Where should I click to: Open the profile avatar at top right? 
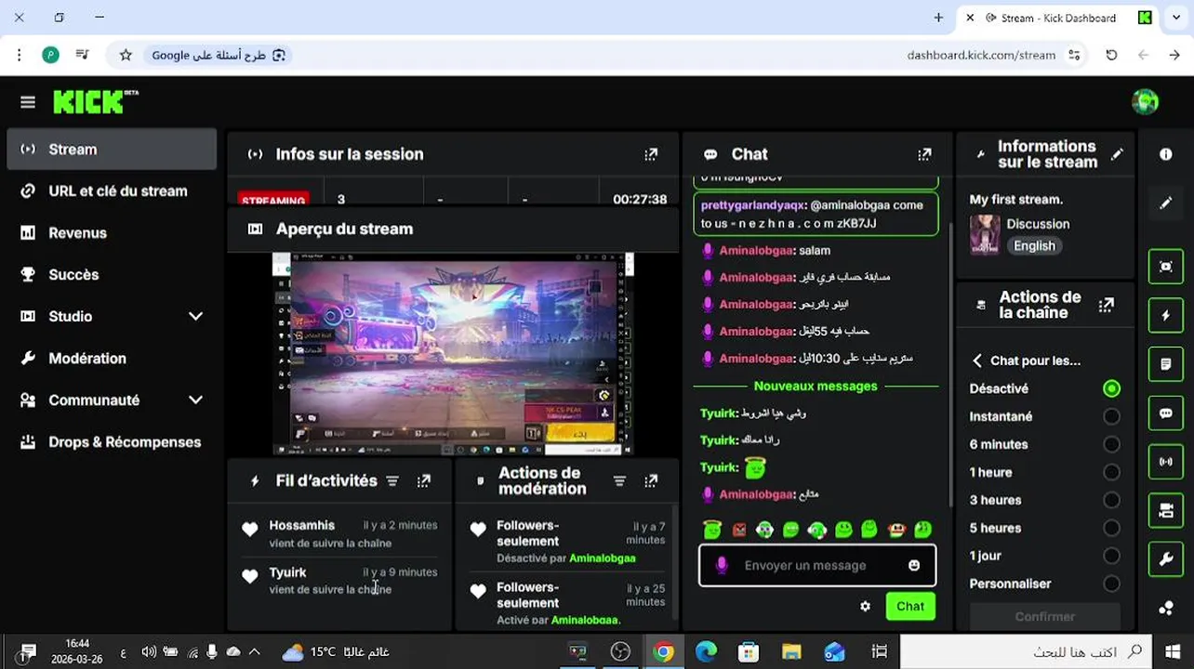pos(1145,101)
